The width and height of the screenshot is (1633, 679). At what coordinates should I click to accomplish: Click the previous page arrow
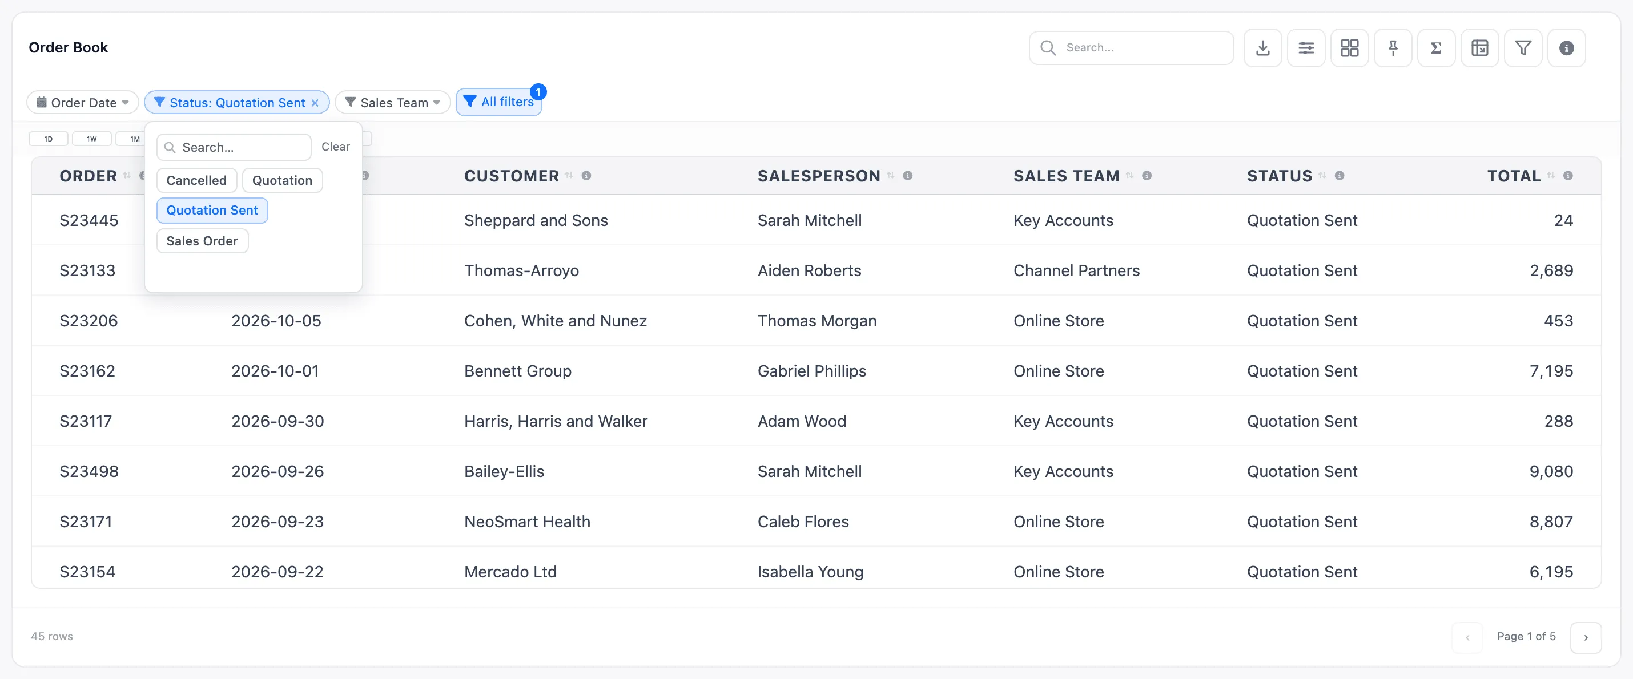pyautogui.click(x=1467, y=637)
